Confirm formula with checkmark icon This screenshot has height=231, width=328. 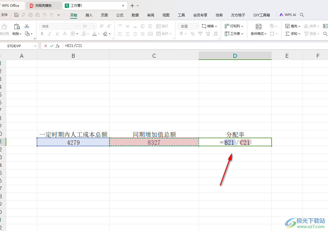click(x=52, y=46)
